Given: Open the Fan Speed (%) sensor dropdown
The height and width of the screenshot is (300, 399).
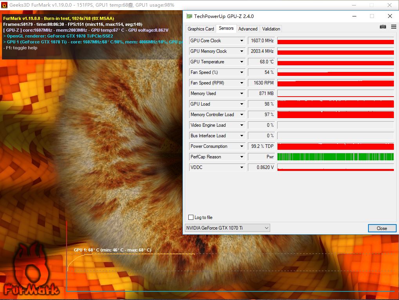Looking at the screenshot, I should point(242,72).
